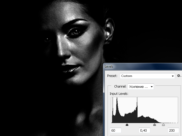This screenshot has width=182, height=136.
Task: Click the midtone input field showing 0,40
Action: pyautogui.click(x=145, y=130)
